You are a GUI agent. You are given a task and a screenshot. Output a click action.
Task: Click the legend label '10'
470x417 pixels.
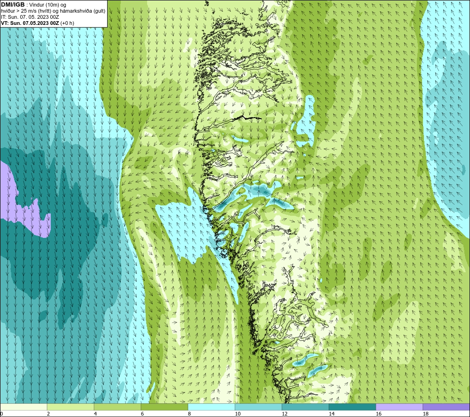pos(237,414)
